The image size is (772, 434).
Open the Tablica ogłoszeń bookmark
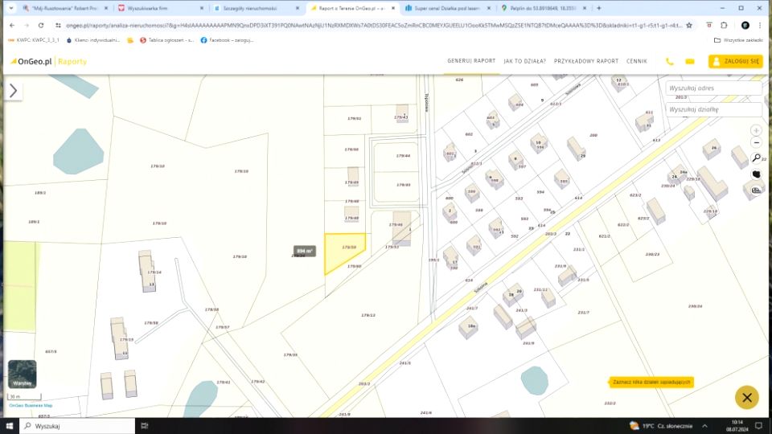pos(166,40)
